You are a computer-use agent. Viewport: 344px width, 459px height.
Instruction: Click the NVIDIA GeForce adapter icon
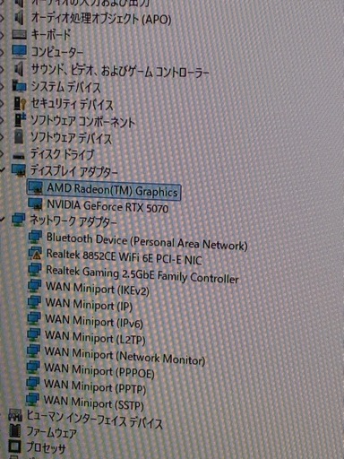pos(36,204)
